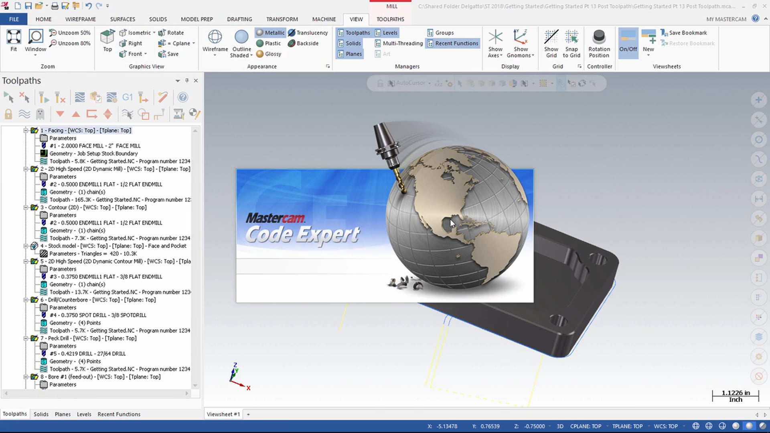This screenshot has height=433, width=770.
Task: Choose Plastic material appearance
Action: 268,43
